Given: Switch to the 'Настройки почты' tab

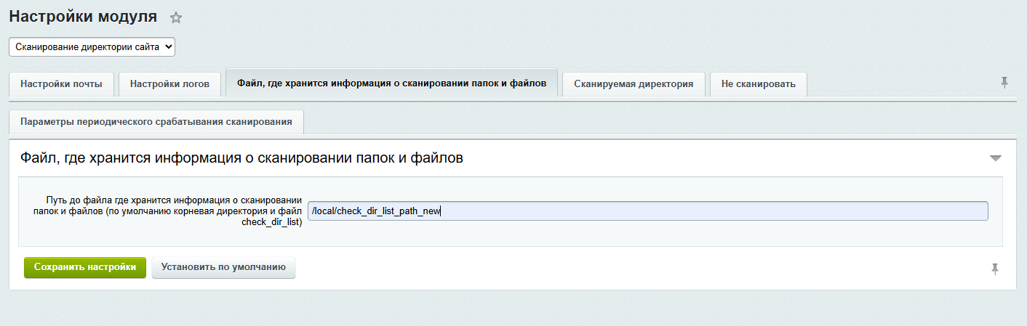Looking at the screenshot, I should click(61, 83).
